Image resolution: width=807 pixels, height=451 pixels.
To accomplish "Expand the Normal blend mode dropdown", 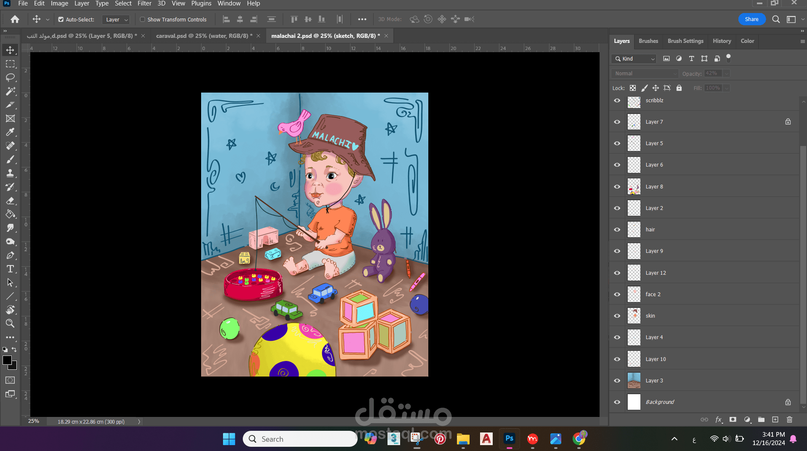I will (645, 74).
